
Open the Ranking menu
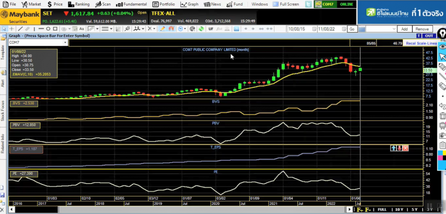(79, 4)
